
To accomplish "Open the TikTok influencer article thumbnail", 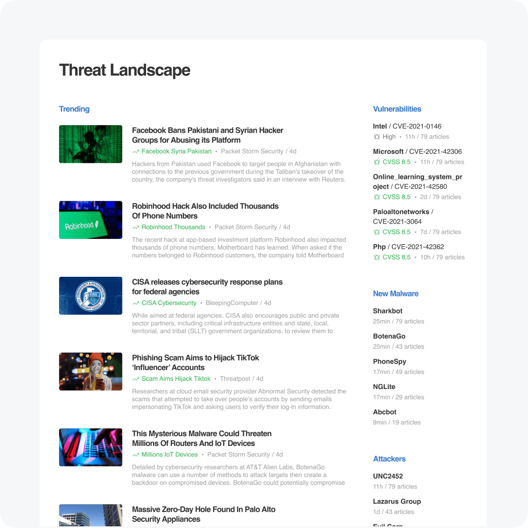I will click(x=91, y=372).
